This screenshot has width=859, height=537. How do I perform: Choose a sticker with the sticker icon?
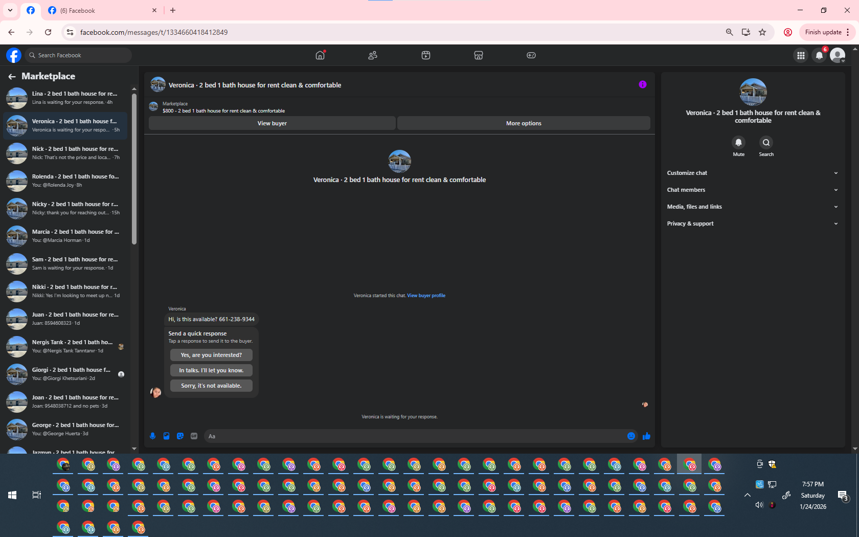point(180,436)
